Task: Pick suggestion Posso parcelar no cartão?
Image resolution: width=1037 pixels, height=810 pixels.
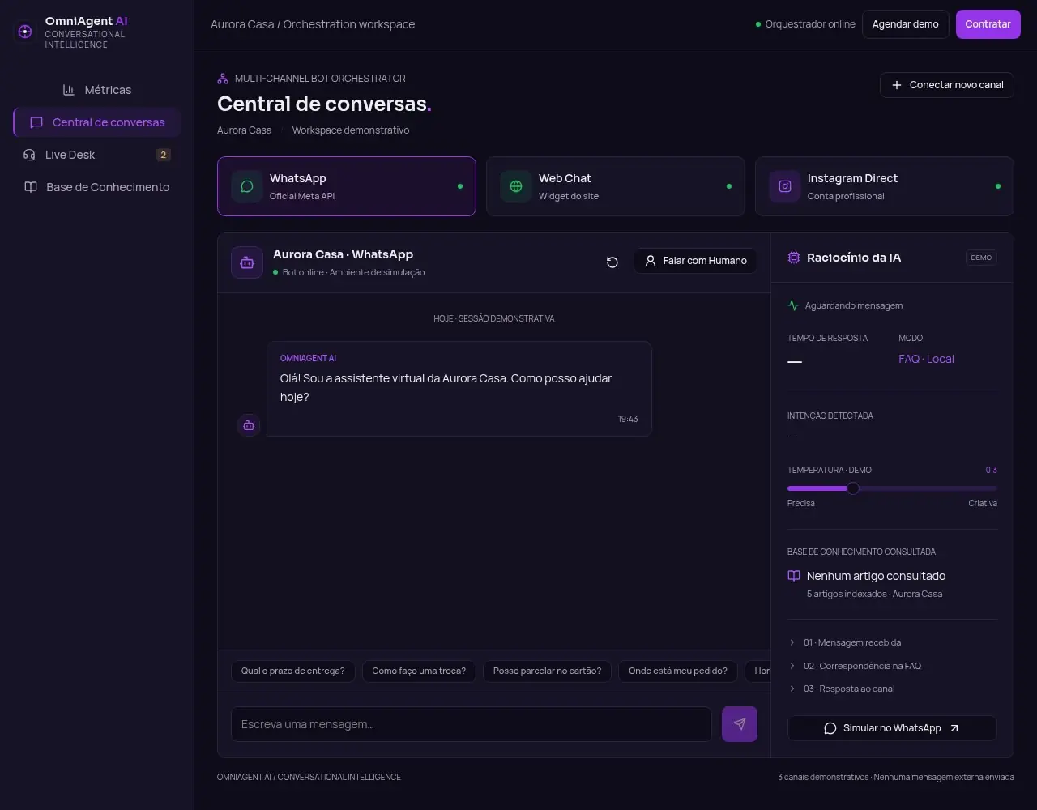Action: pyautogui.click(x=547, y=671)
